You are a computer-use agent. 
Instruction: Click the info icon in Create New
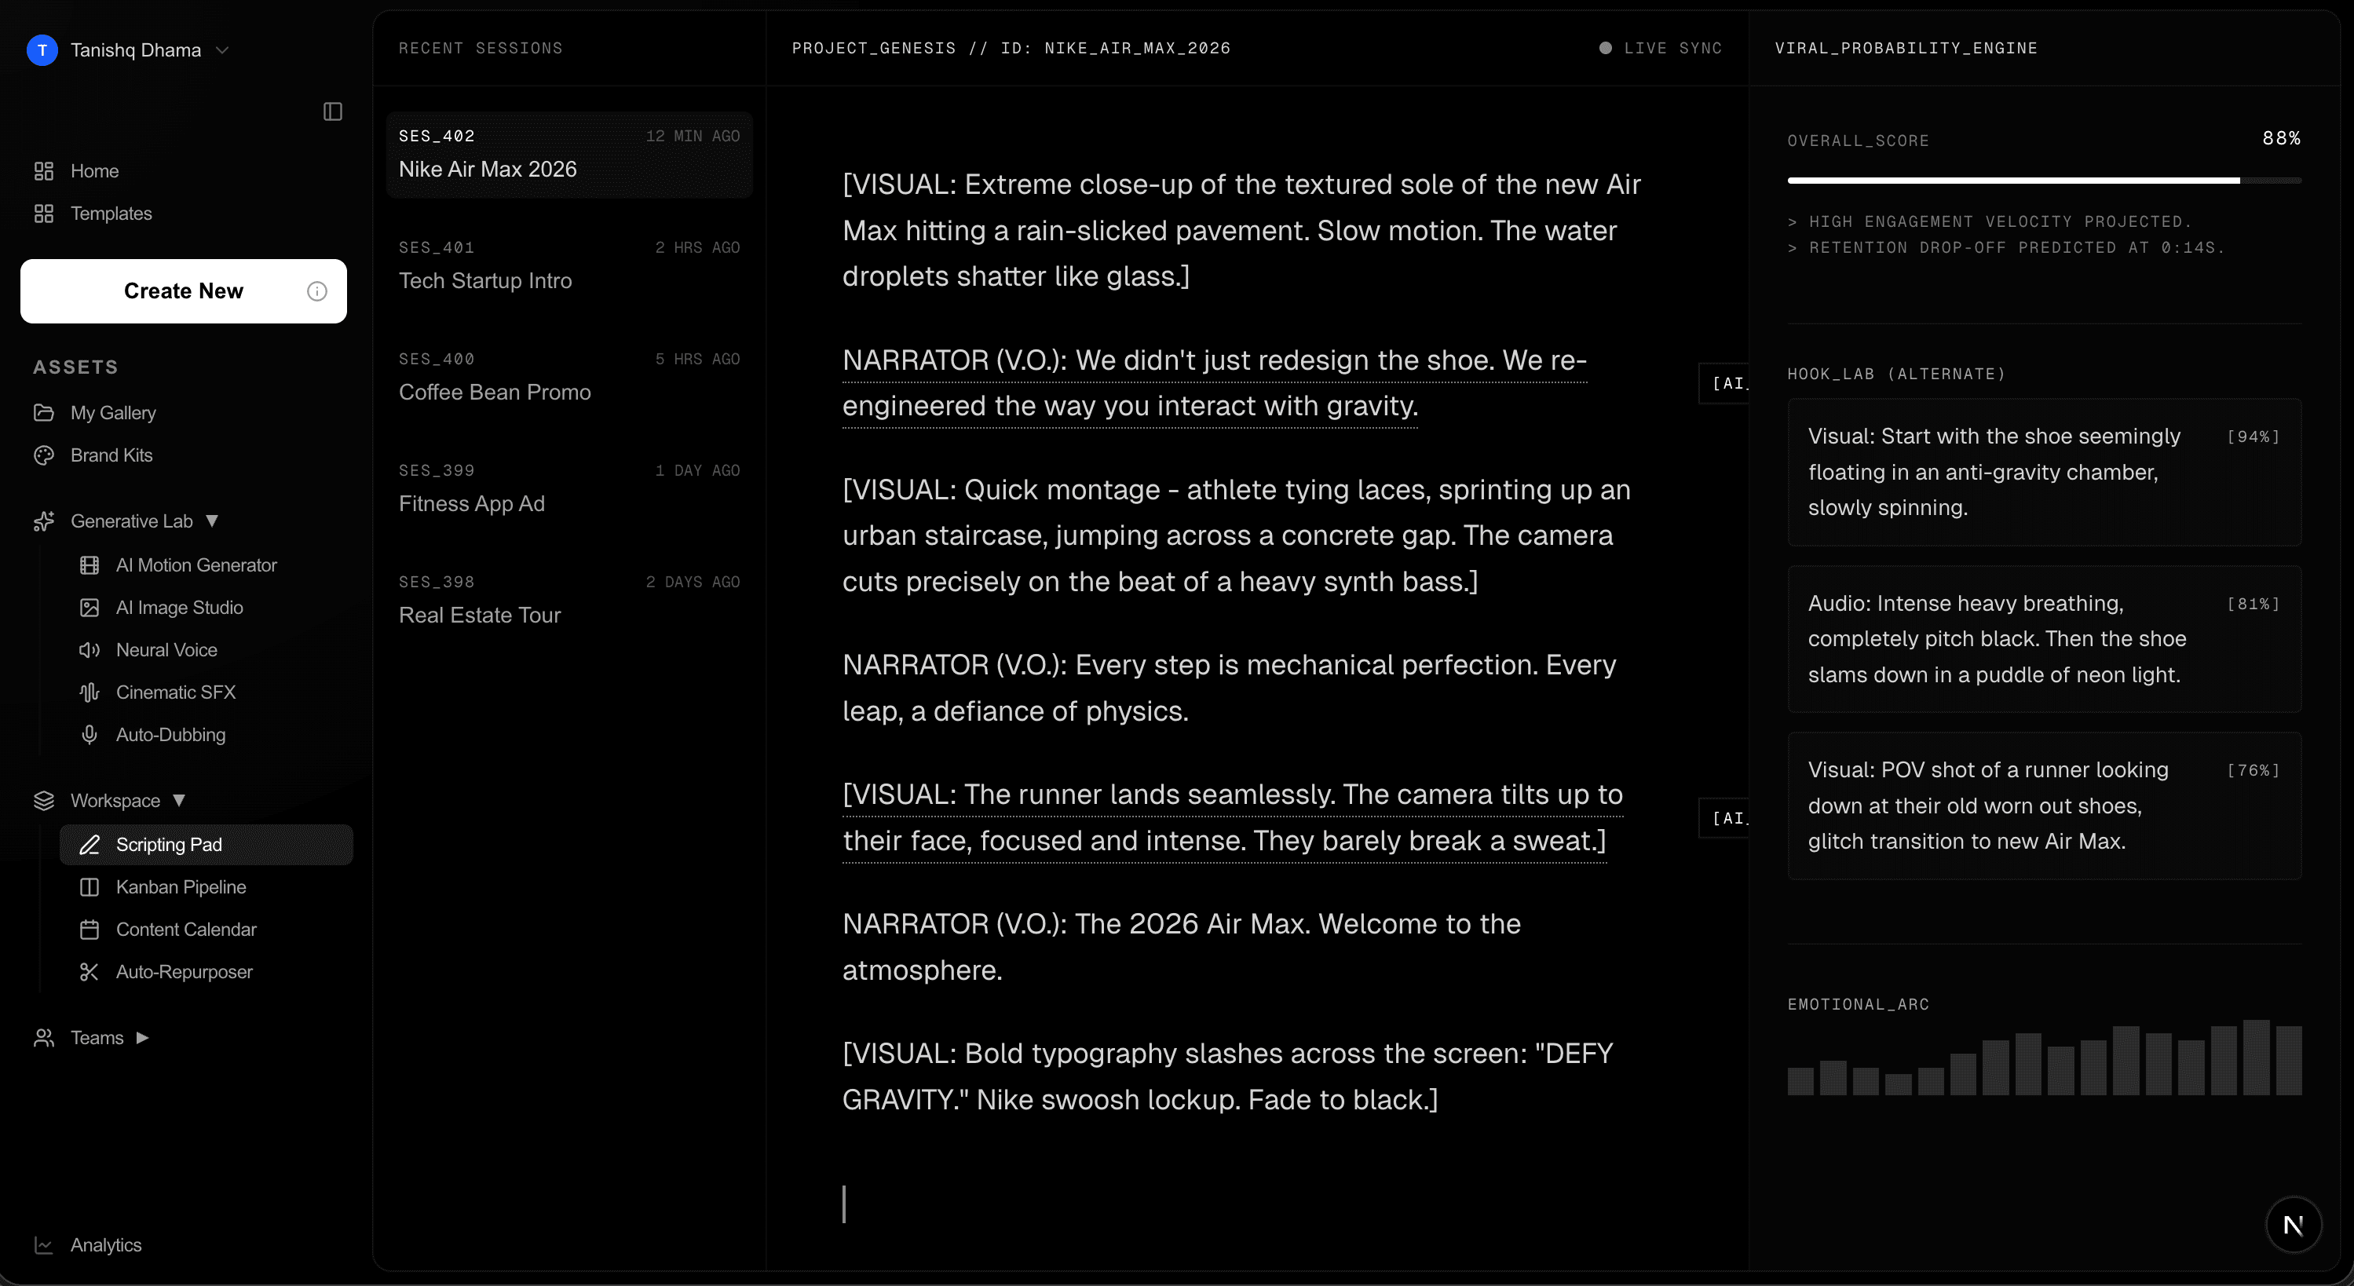(317, 291)
